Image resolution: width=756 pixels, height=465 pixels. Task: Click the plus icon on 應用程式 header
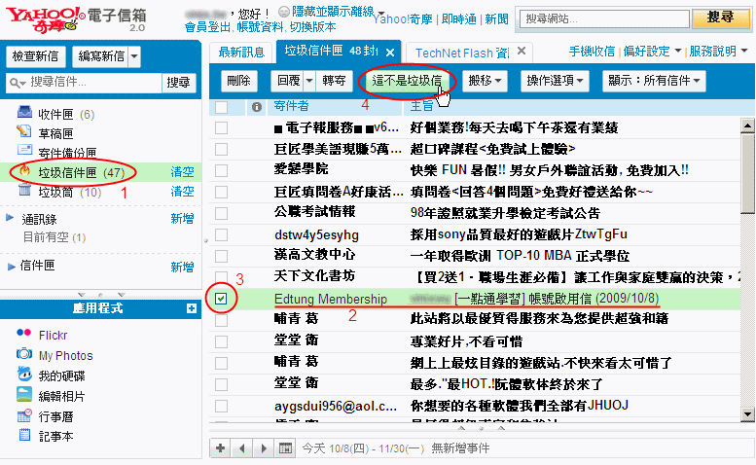192,308
